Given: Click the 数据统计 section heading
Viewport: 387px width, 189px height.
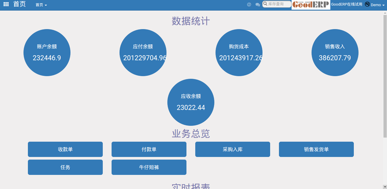Looking at the screenshot, I should tap(191, 21).
